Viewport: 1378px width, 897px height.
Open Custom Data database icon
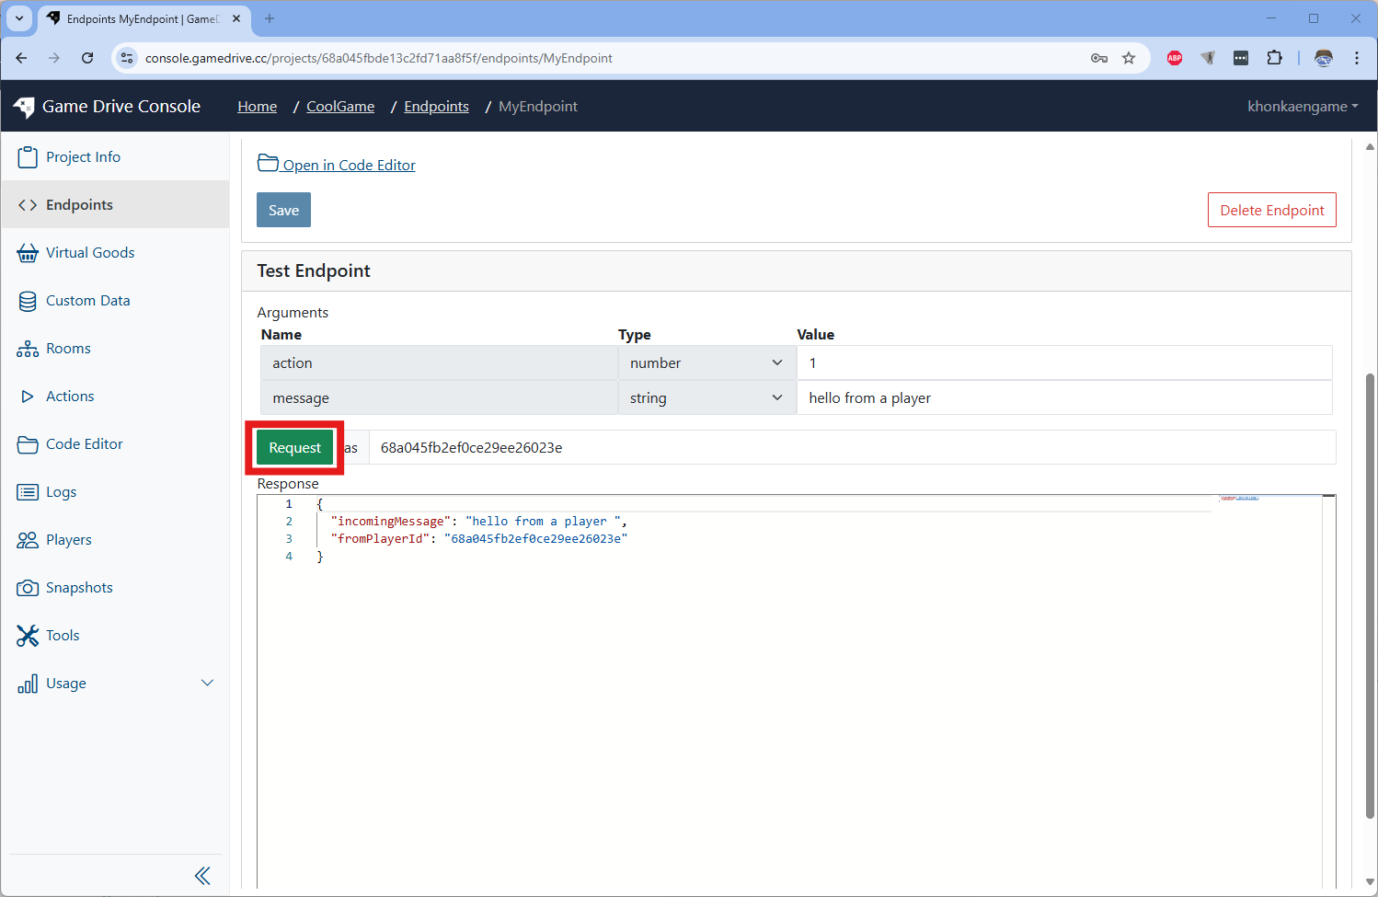pyautogui.click(x=28, y=301)
